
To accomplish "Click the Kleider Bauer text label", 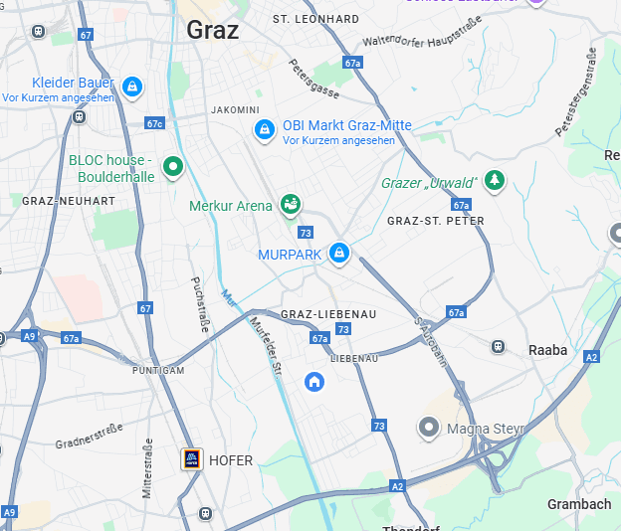I will click(73, 83).
